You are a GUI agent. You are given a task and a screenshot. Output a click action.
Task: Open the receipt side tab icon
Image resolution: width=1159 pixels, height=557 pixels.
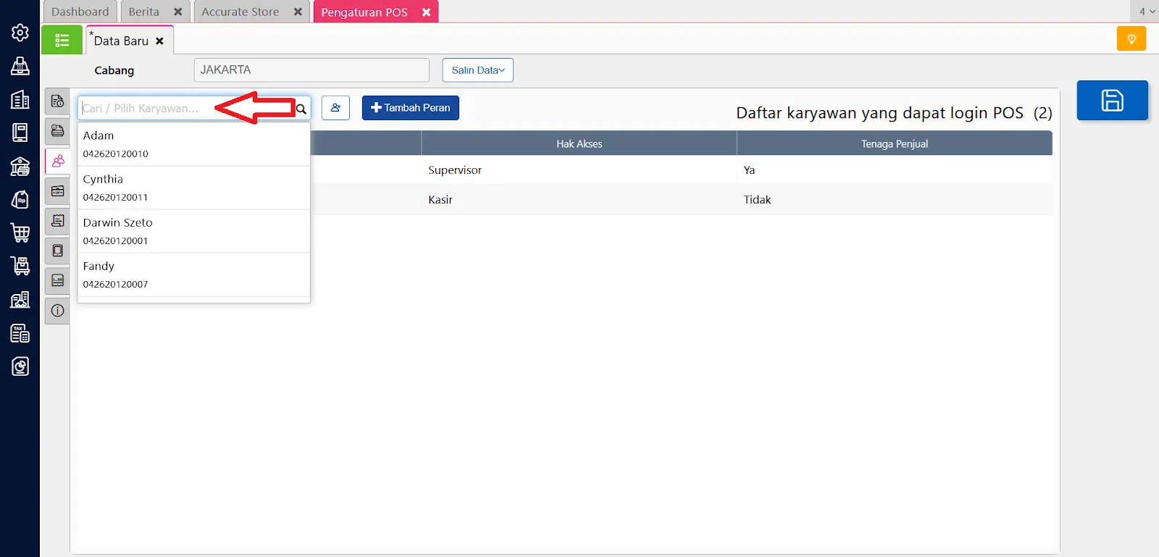tap(58, 221)
